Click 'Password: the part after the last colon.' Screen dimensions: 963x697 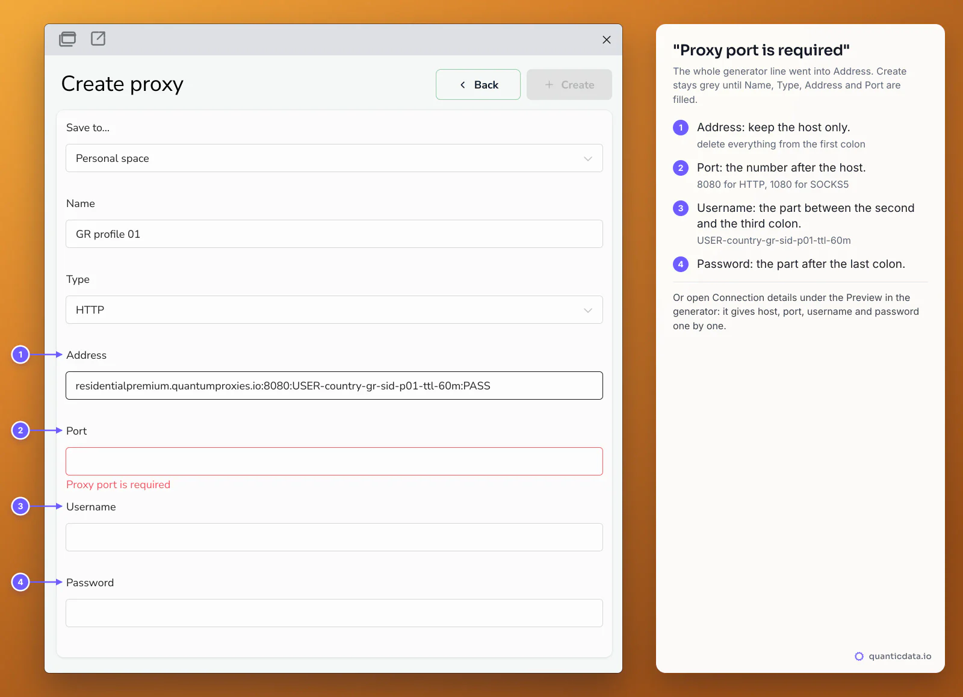pyautogui.click(x=801, y=264)
